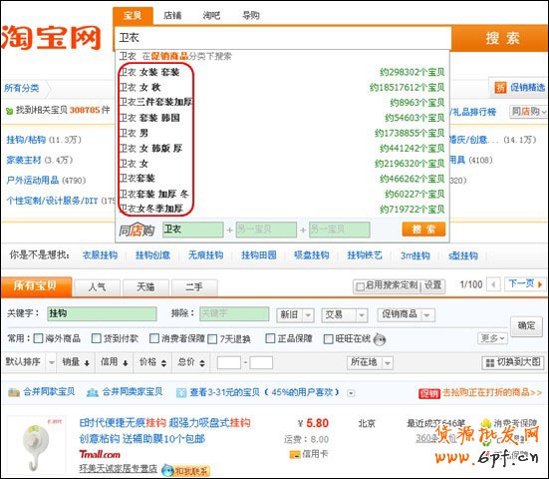Click the 关键字 field containing 挂钩
This screenshot has width=549, height=479.
(x=102, y=313)
